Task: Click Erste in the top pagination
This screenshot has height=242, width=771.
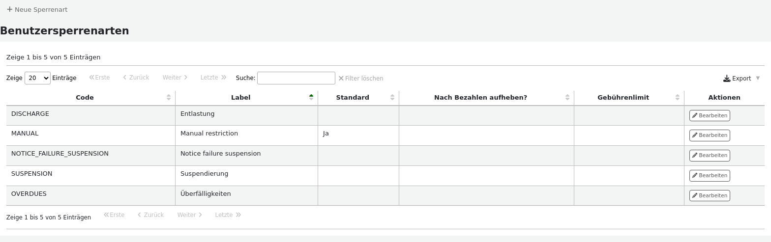Action: [x=99, y=78]
